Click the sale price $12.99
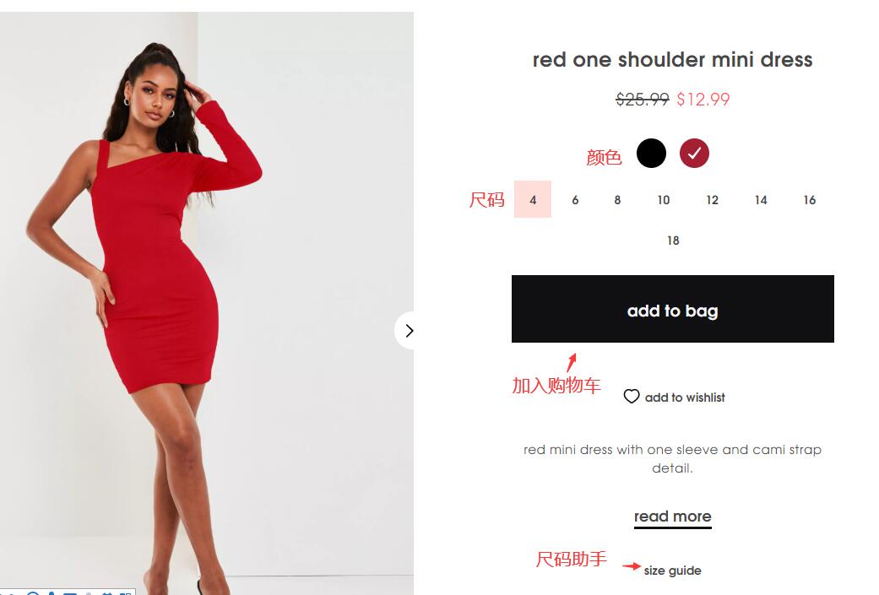The width and height of the screenshot is (879, 595). click(x=703, y=100)
